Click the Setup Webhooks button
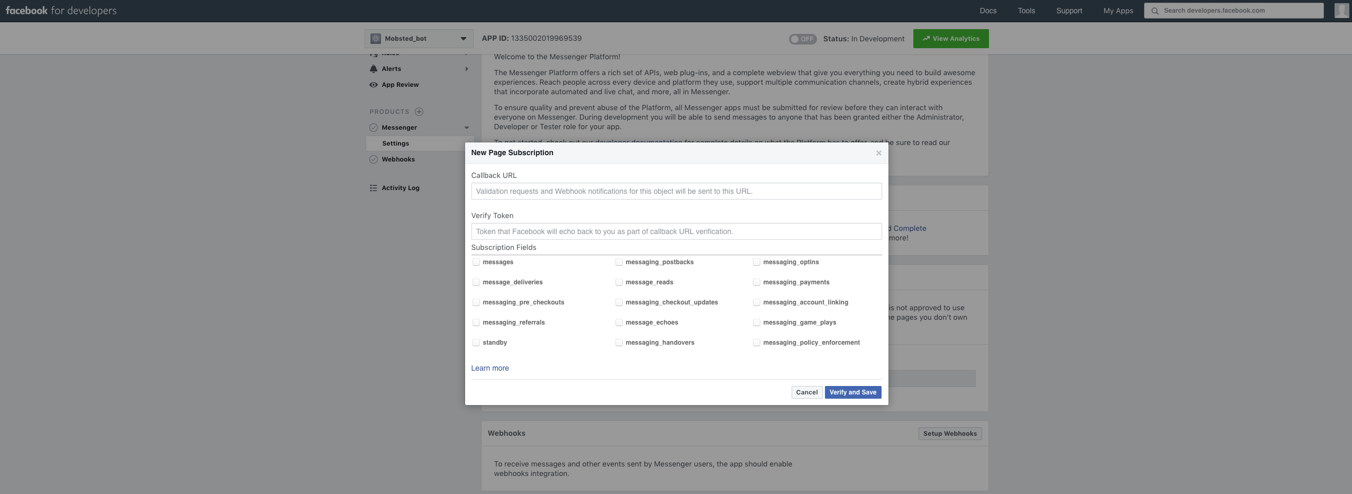Viewport: 1352px width, 494px height. pyautogui.click(x=950, y=434)
